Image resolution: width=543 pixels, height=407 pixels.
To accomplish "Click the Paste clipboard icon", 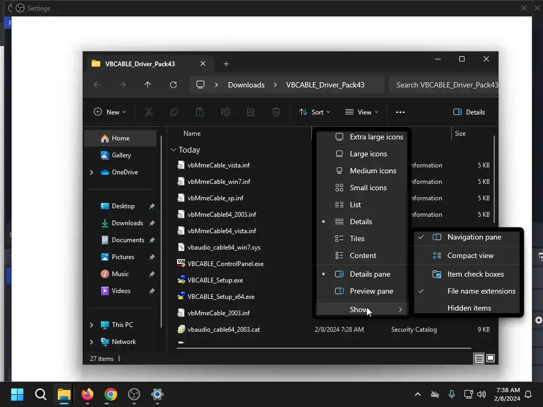I will click(200, 112).
